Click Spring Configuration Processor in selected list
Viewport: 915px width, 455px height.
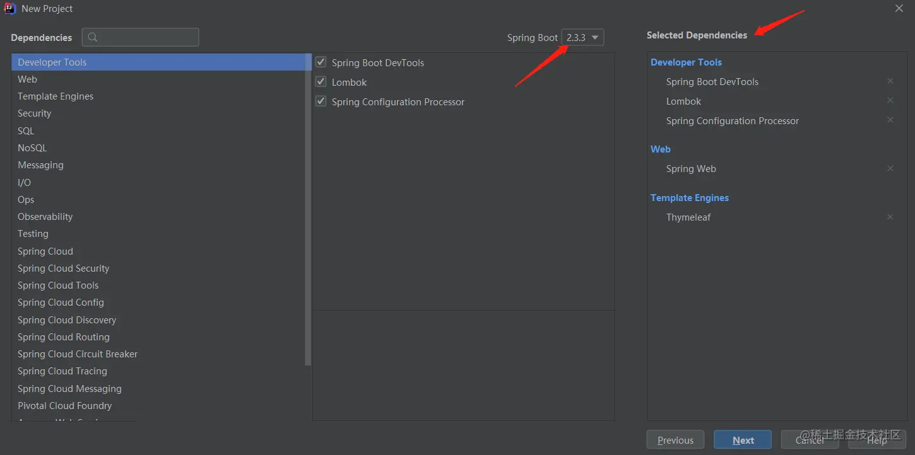tap(733, 121)
